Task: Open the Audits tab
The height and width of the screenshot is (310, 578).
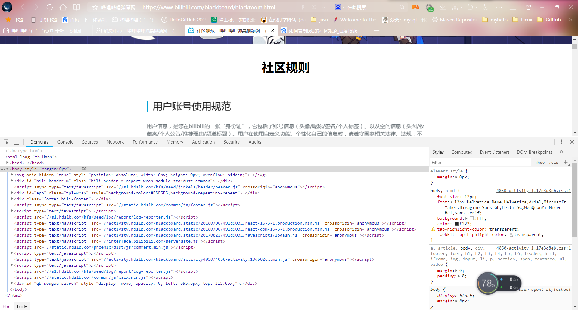Action: pyautogui.click(x=255, y=142)
